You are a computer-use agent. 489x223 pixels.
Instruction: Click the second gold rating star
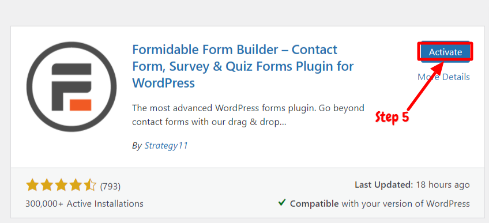click(x=47, y=185)
